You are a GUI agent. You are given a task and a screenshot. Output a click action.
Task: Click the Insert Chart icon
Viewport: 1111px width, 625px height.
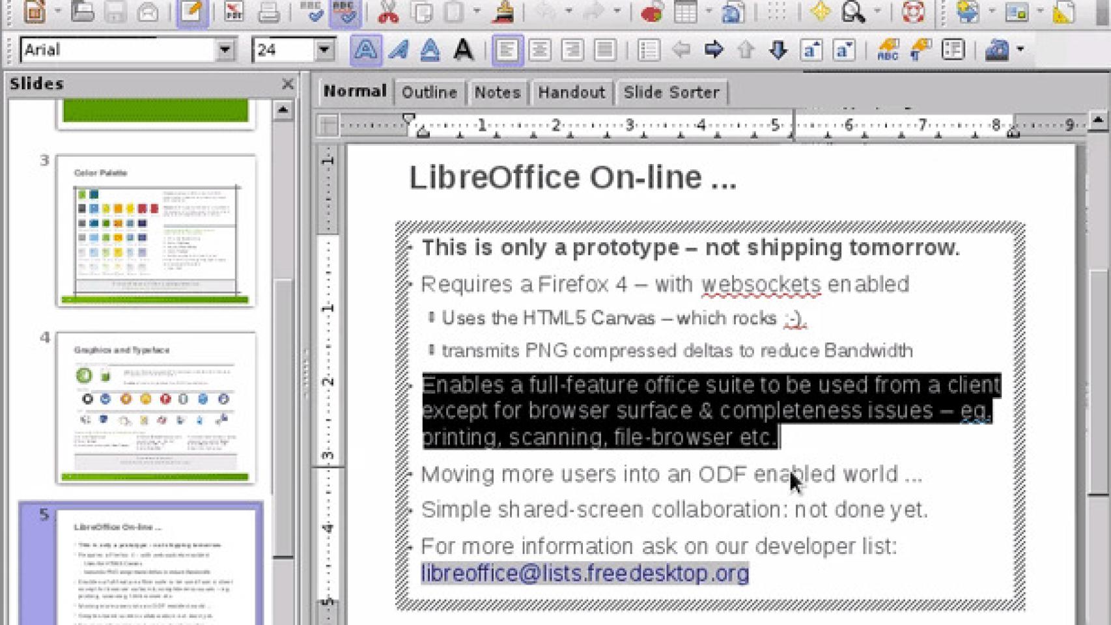click(652, 12)
